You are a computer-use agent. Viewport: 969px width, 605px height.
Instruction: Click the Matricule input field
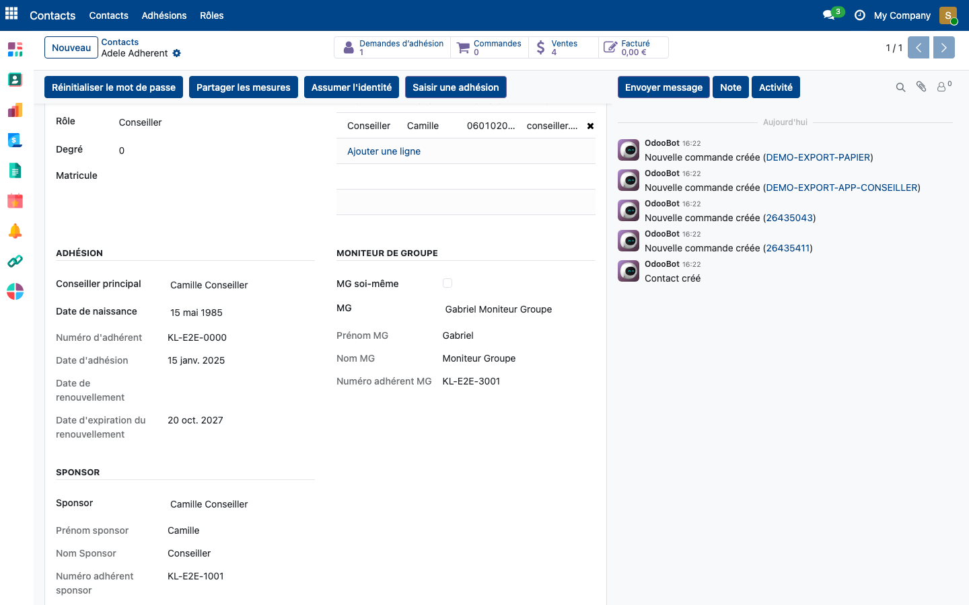[x=214, y=176]
